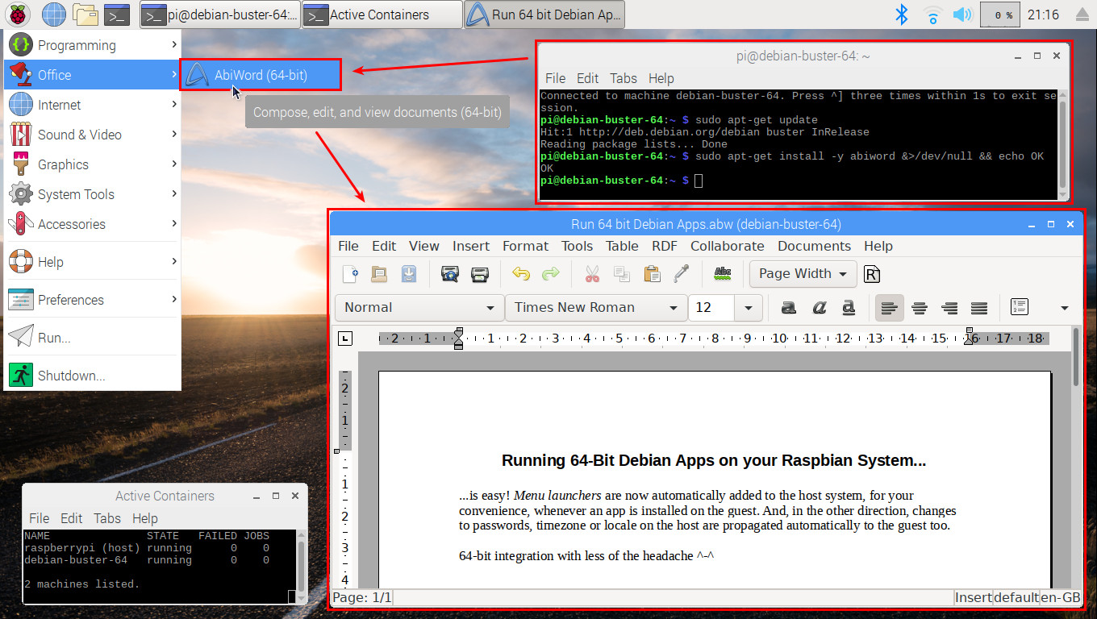1097x619 pixels.
Task: Toggle italic text formatting
Action: click(819, 307)
